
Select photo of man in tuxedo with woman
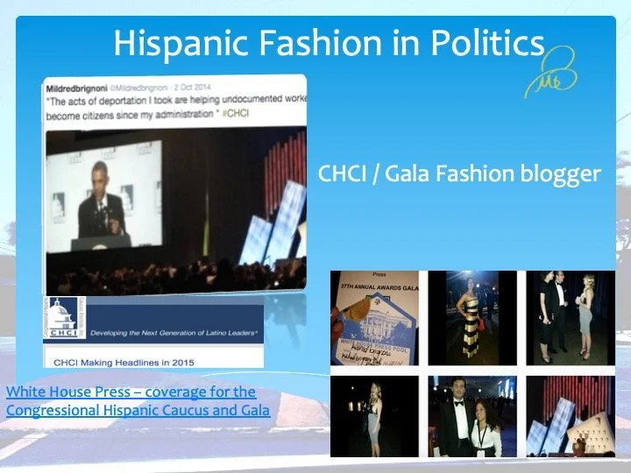(472, 416)
